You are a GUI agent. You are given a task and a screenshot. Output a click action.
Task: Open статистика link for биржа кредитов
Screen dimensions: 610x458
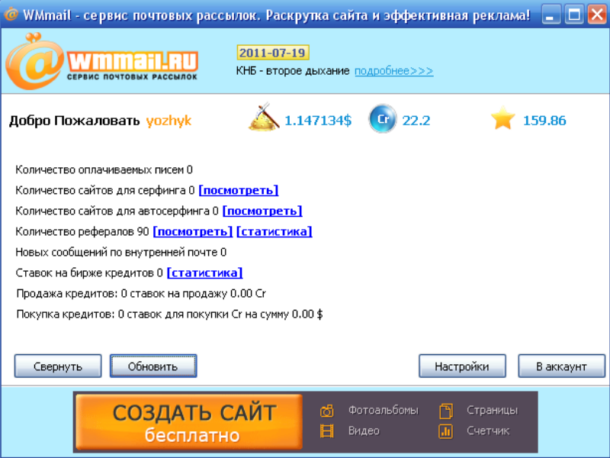204,273
